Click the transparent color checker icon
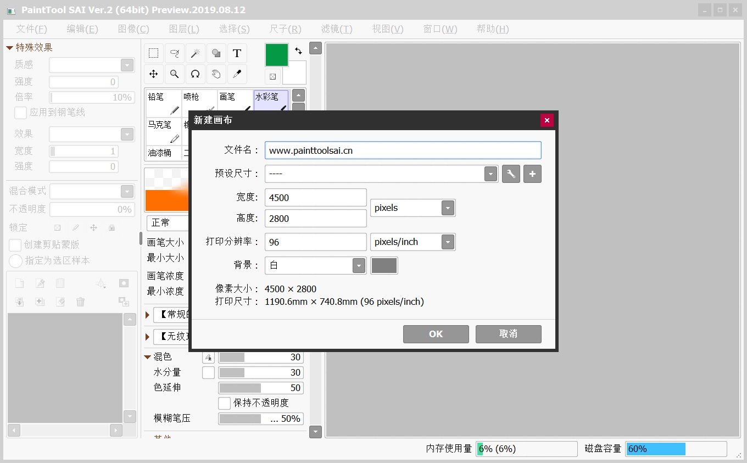This screenshot has width=747, height=463. (x=272, y=76)
